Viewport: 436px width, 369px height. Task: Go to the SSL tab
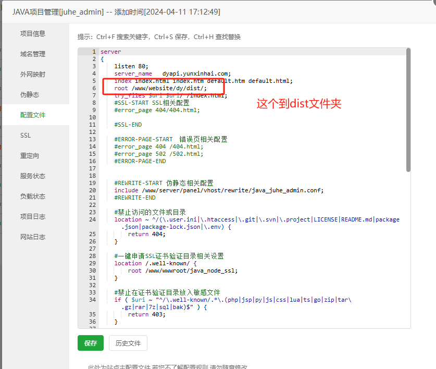point(26,135)
